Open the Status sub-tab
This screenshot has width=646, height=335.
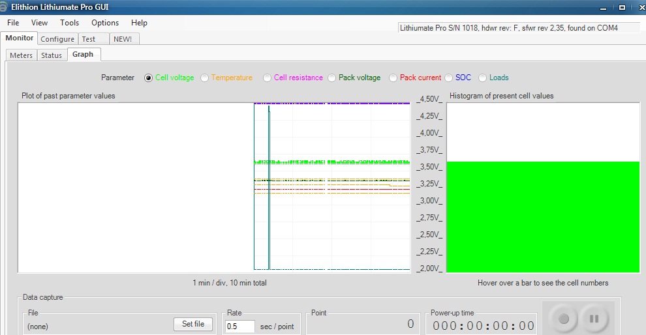(52, 55)
